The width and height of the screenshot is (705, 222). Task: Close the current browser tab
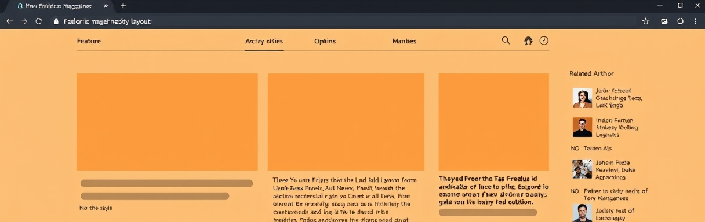point(106,6)
